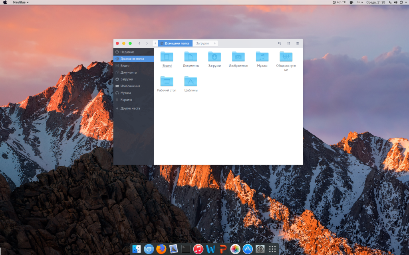Open the Nautilus application menu
This screenshot has height=255, width=409.
[x=21, y=2]
